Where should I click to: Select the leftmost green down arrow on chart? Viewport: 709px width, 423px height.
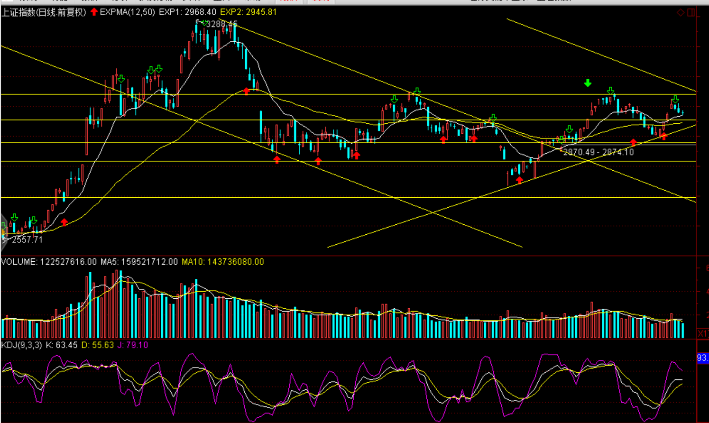pyautogui.click(x=14, y=217)
